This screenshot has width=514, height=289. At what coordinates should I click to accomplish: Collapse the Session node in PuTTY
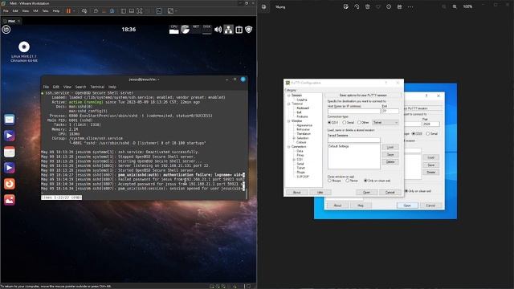click(x=289, y=96)
